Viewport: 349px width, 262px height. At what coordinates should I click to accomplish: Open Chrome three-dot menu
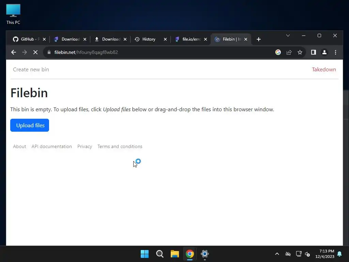pos(335,52)
